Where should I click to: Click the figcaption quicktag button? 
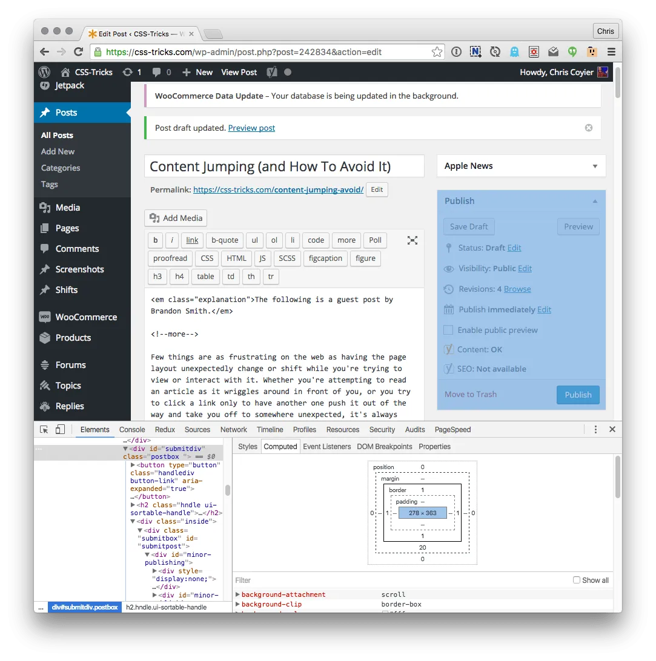[x=325, y=258]
